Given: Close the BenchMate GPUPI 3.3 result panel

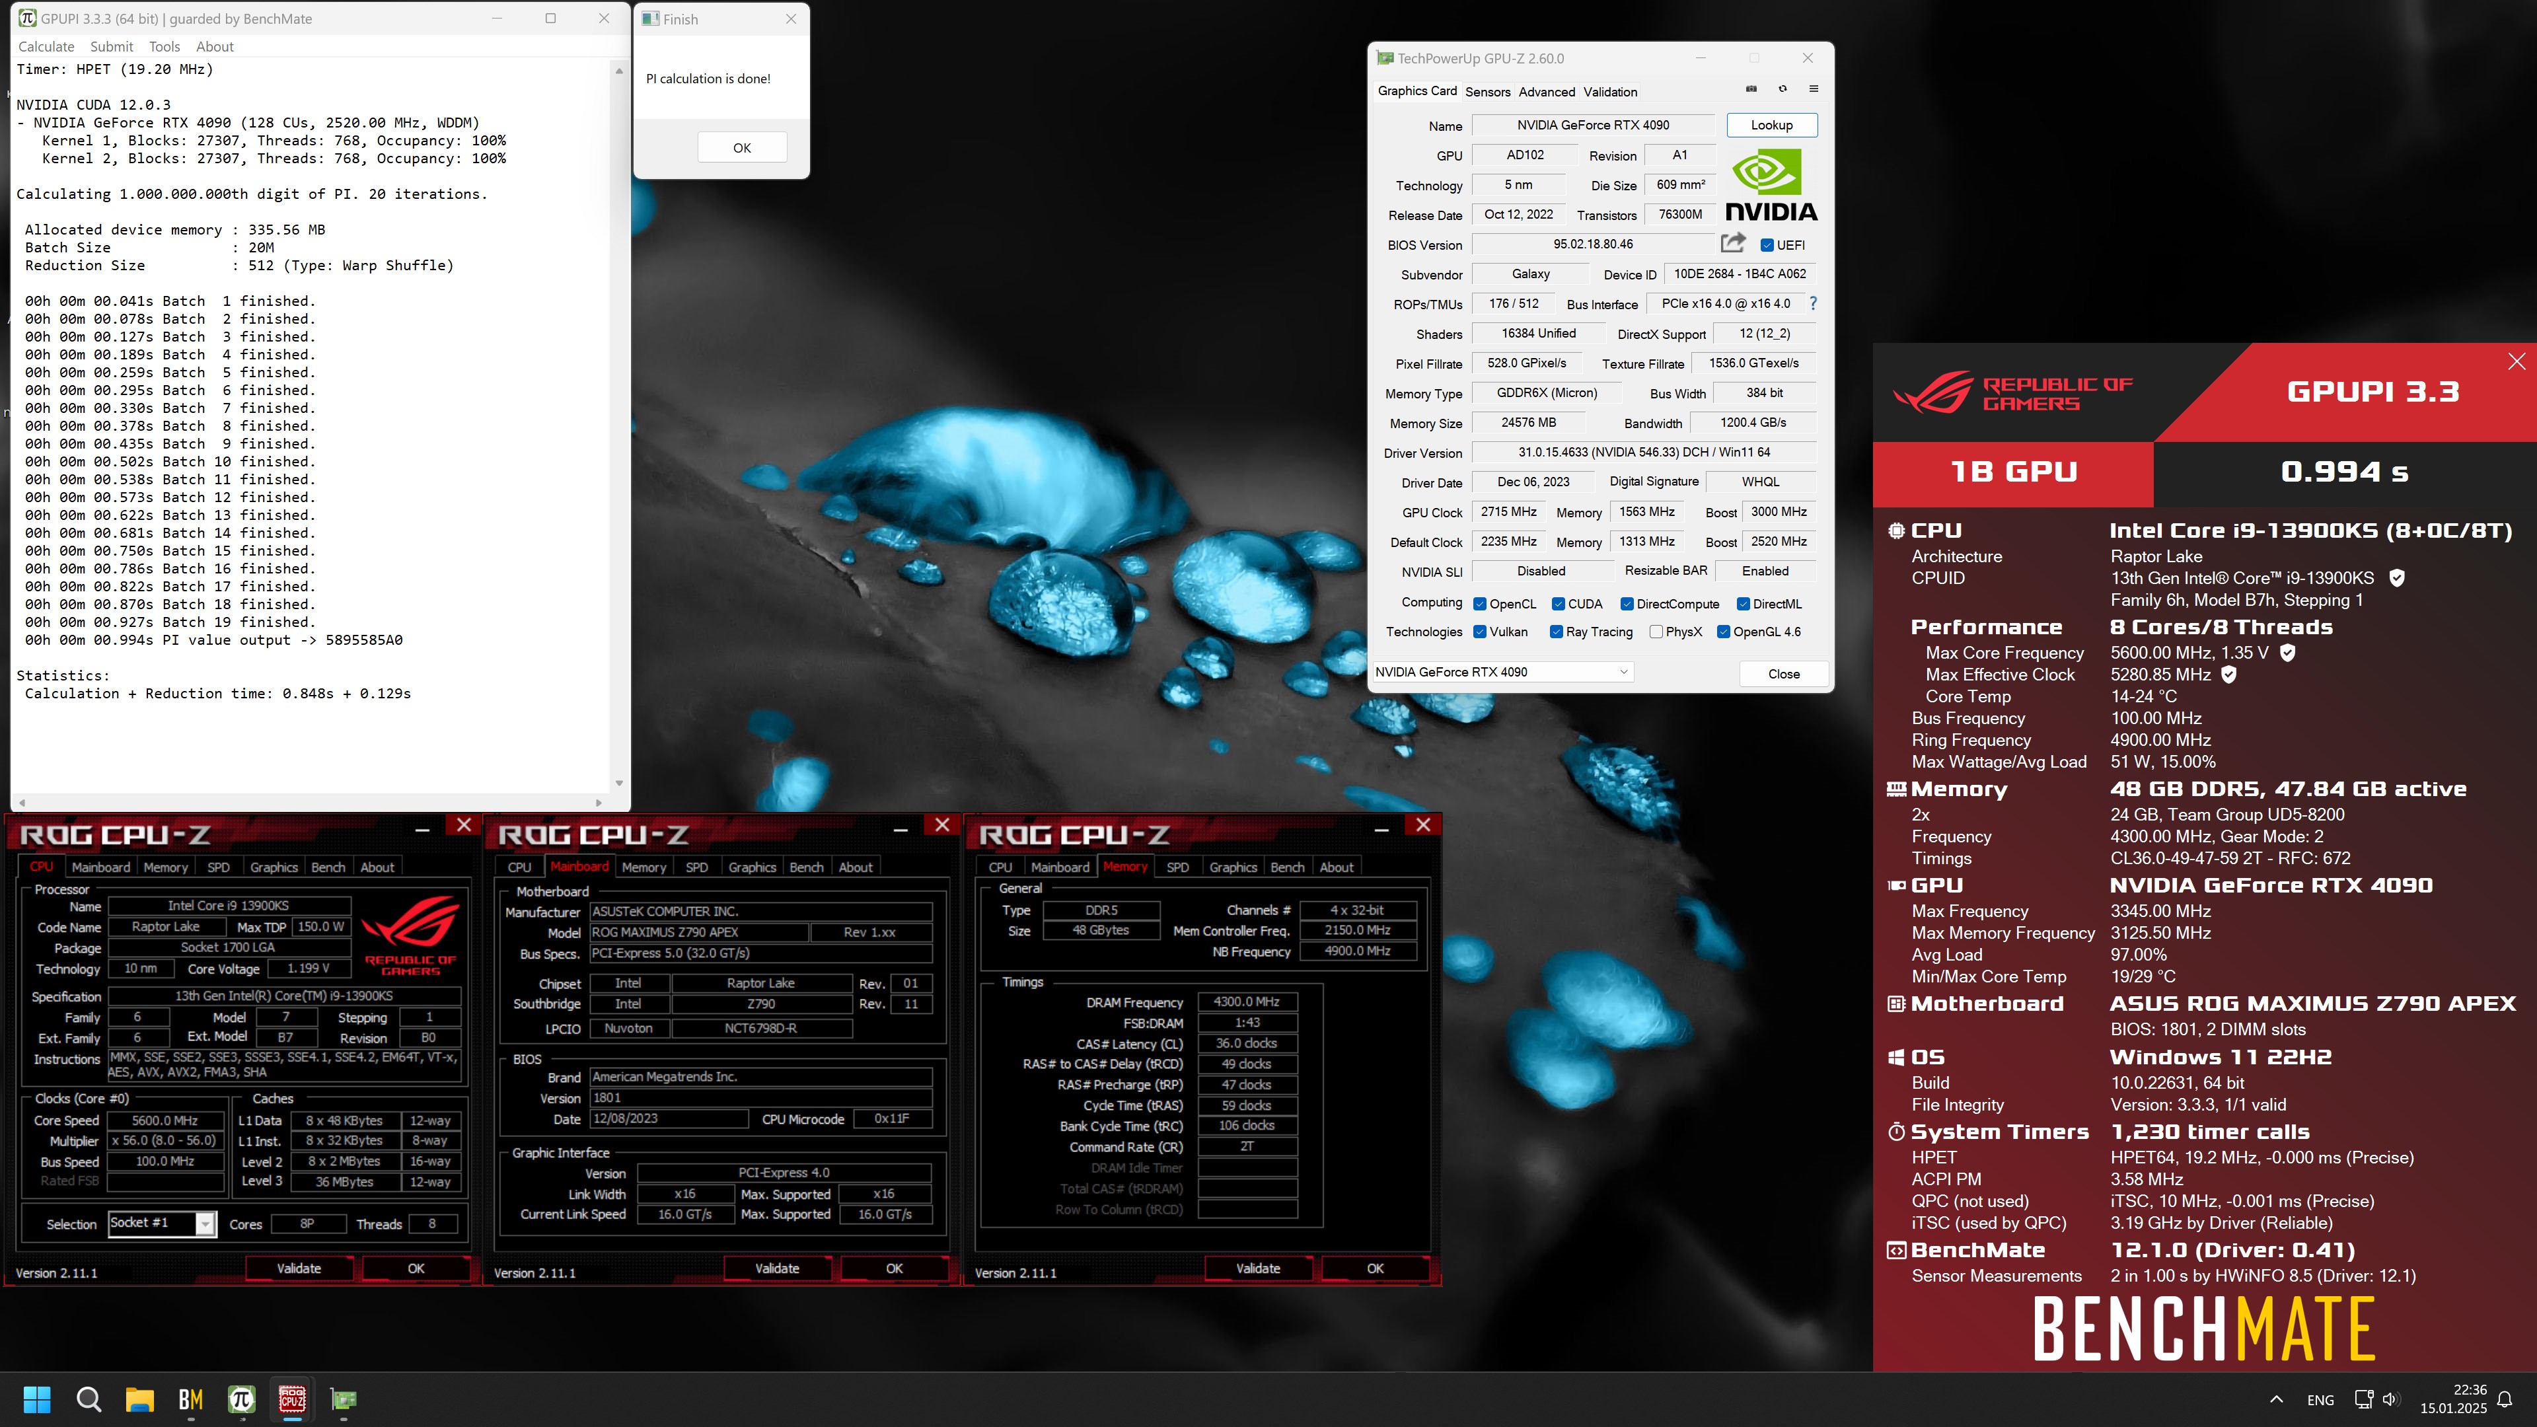Looking at the screenshot, I should pyautogui.click(x=2517, y=361).
